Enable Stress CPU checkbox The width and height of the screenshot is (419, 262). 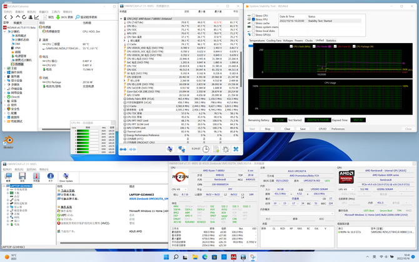point(253,16)
